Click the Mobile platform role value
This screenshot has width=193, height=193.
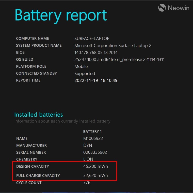pyautogui.click(x=81, y=66)
